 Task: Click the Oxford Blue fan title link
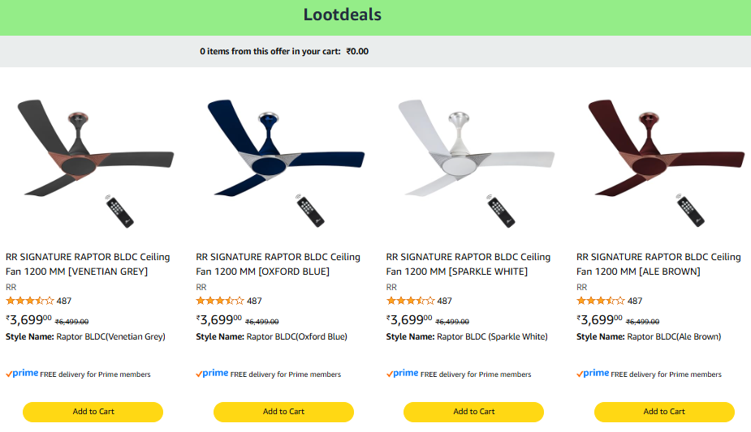coord(278,264)
